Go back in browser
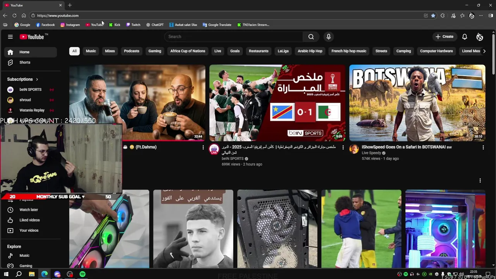496x279 pixels. tap(5, 15)
